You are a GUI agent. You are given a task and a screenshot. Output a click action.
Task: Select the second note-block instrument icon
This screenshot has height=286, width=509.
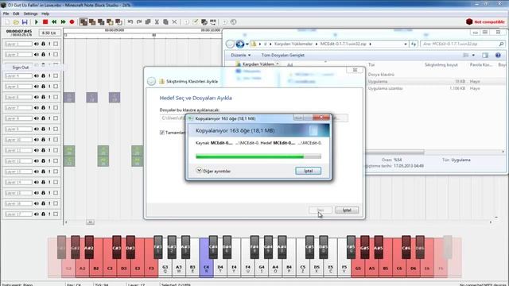92,22
